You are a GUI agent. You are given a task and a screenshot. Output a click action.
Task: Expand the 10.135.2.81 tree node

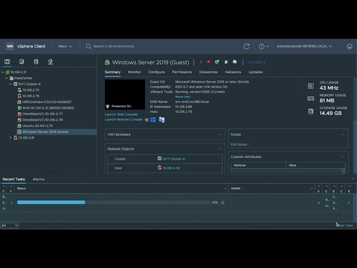pos(11,138)
